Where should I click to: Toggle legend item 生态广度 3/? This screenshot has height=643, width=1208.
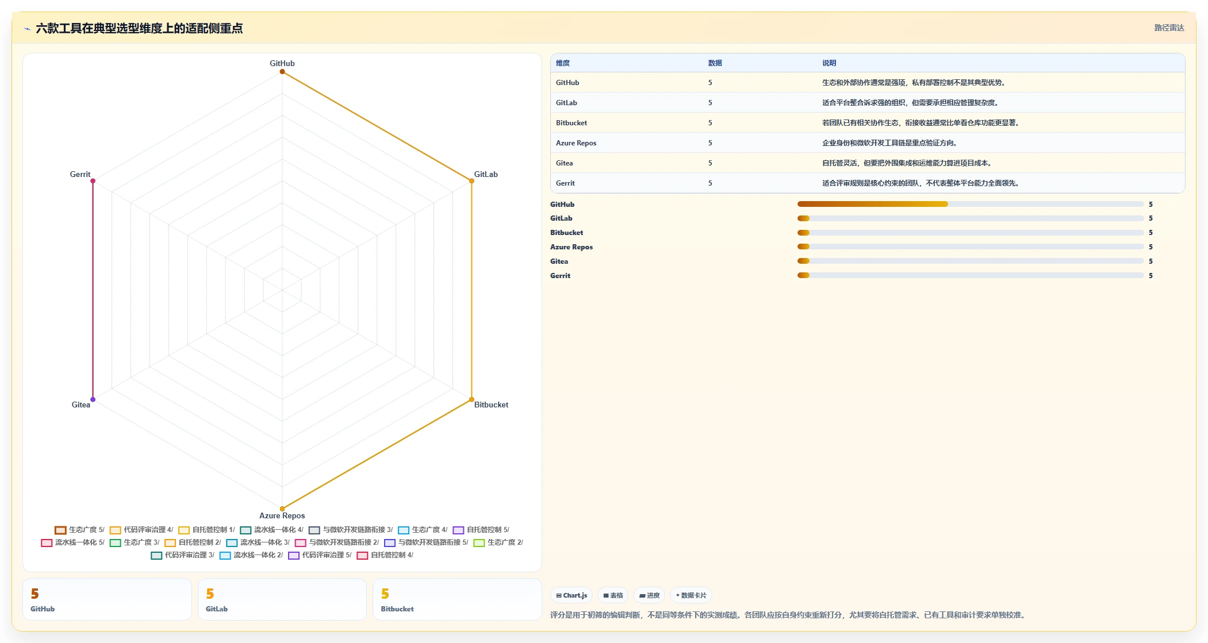pyautogui.click(x=135, y=542)
